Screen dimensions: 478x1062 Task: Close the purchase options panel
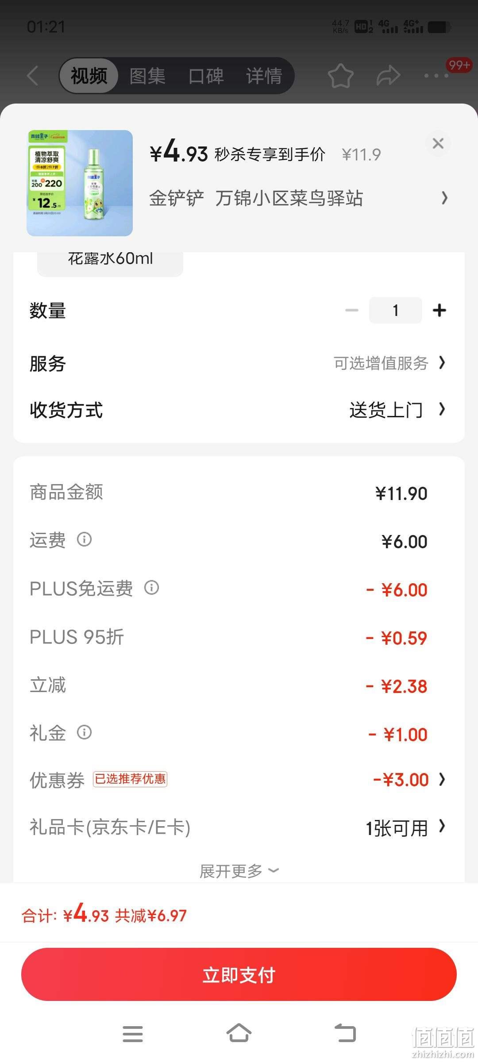click(438, 143)
